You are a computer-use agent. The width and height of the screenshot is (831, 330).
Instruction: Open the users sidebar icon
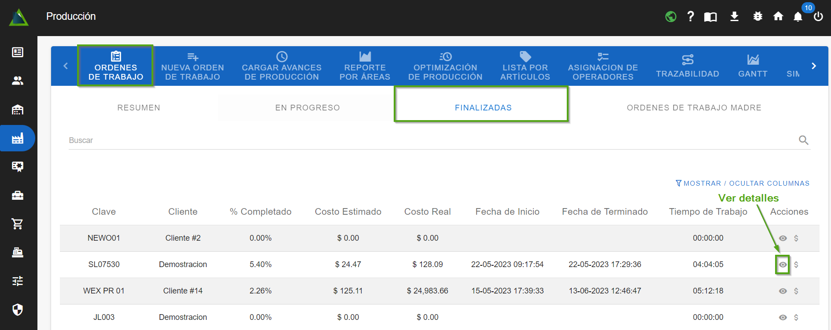coord(18,81)
